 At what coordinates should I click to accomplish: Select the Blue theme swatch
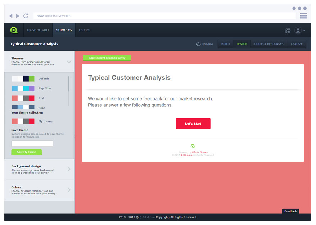23,107
